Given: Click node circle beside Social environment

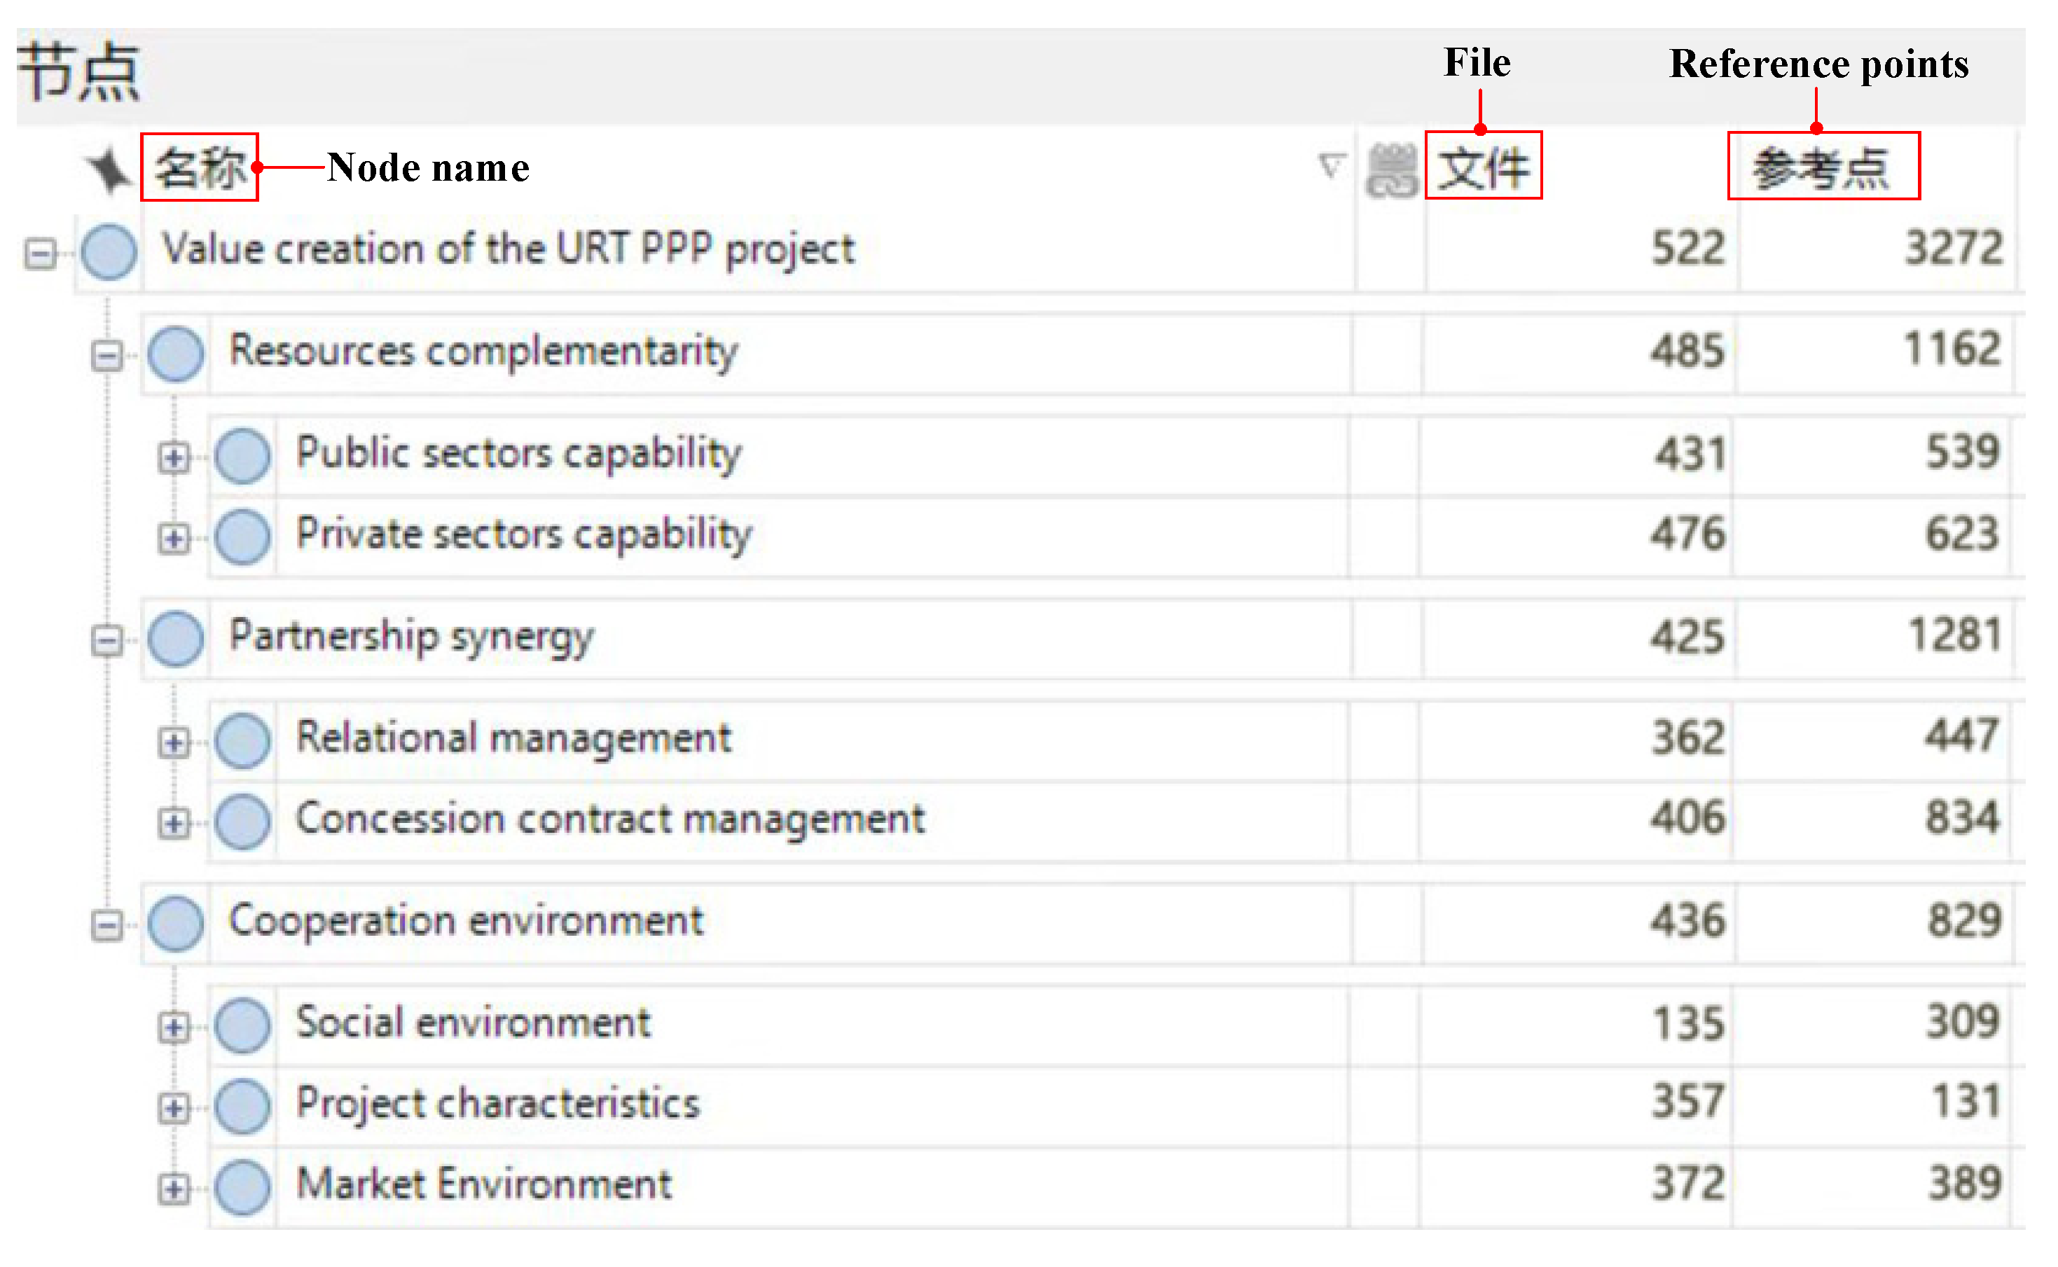Looking at the screenshot, I should click(242, 1025).
